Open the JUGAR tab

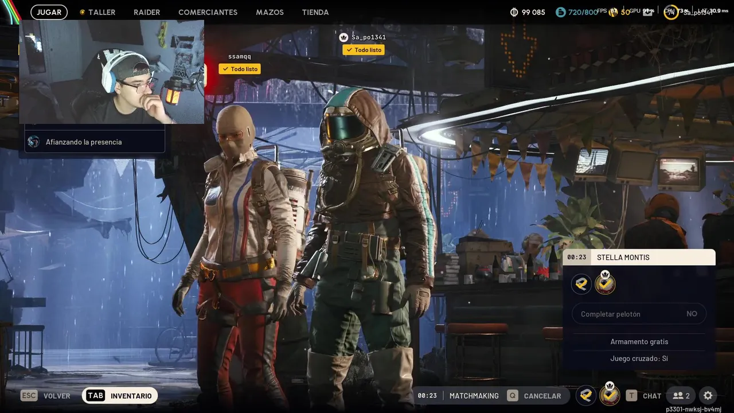(49, 12)
